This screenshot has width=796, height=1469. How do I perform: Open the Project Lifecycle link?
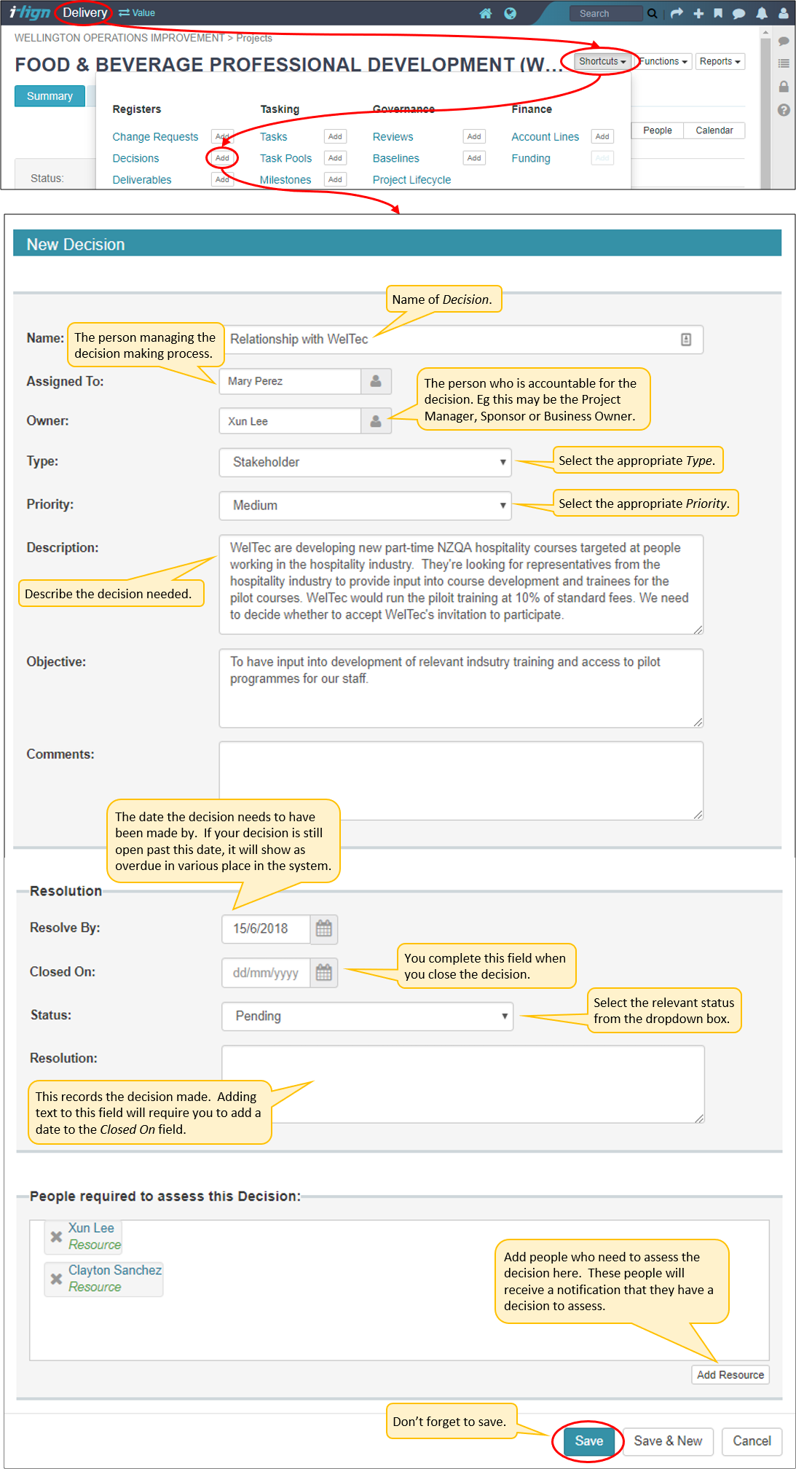(x=411, y=180)
